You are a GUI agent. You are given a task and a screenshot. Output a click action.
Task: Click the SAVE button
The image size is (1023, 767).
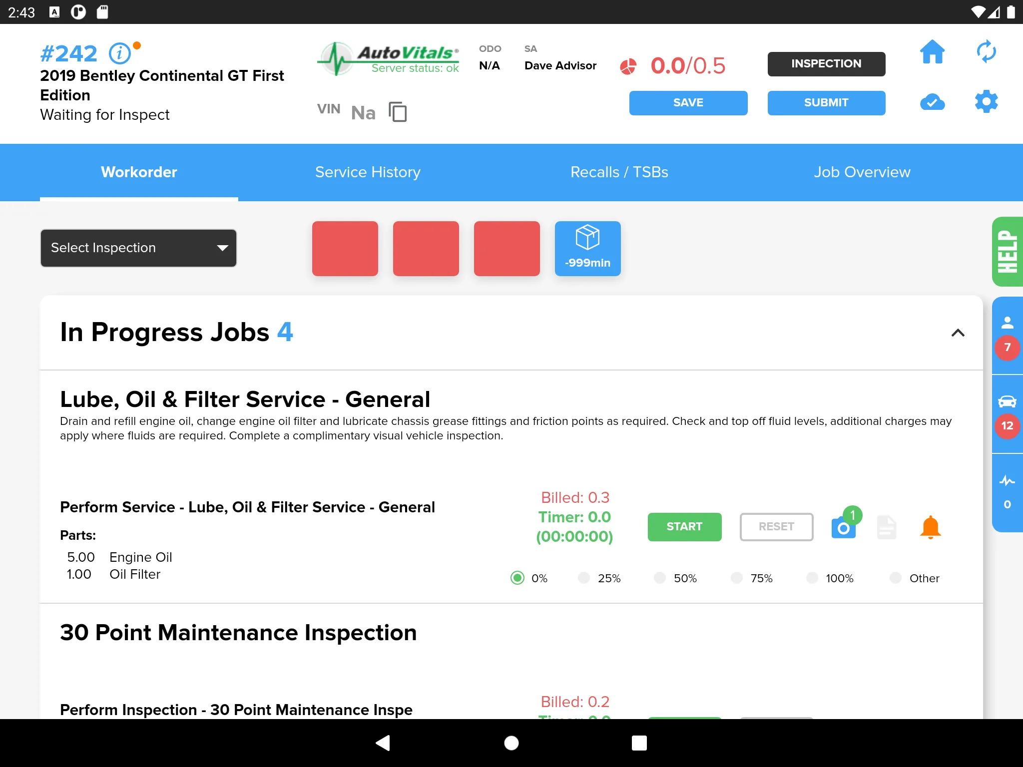[x=688, y=103]
